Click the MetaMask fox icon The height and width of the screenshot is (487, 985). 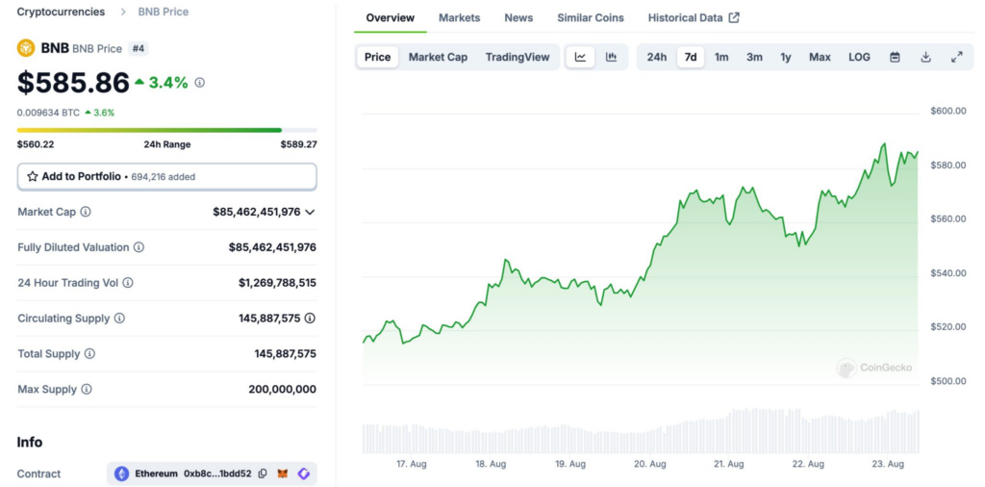[x=283, y=474]
